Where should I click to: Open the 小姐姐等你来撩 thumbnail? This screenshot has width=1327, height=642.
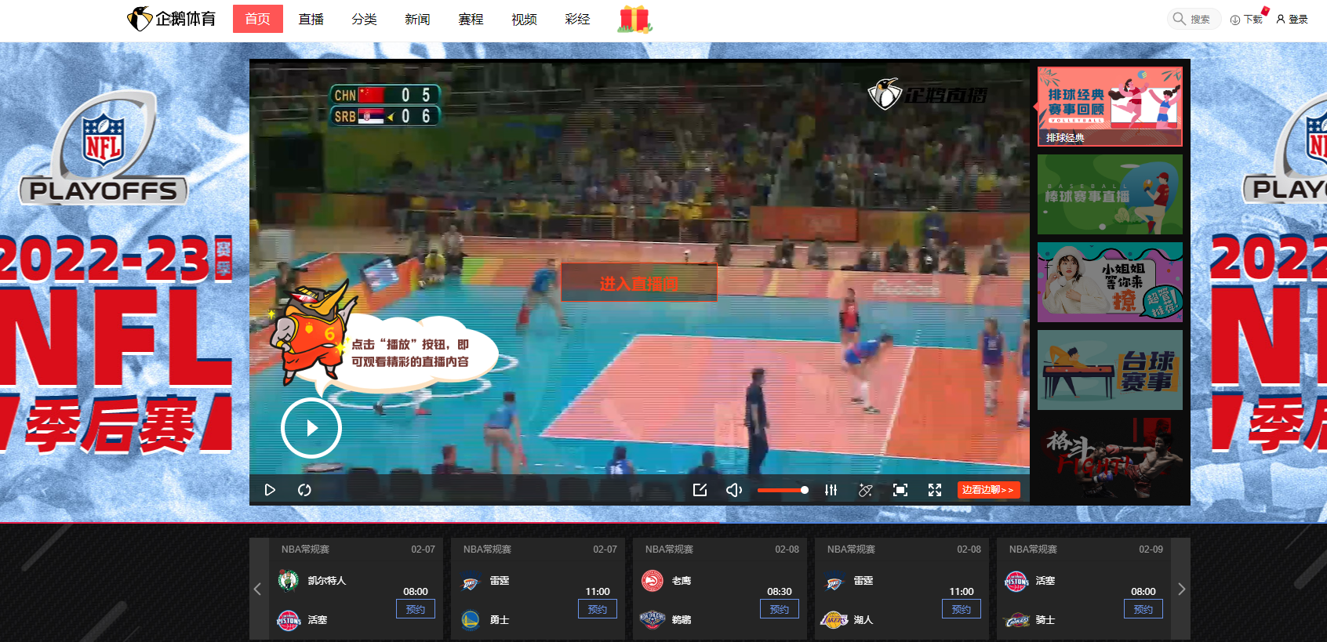tap(1110, 282)
